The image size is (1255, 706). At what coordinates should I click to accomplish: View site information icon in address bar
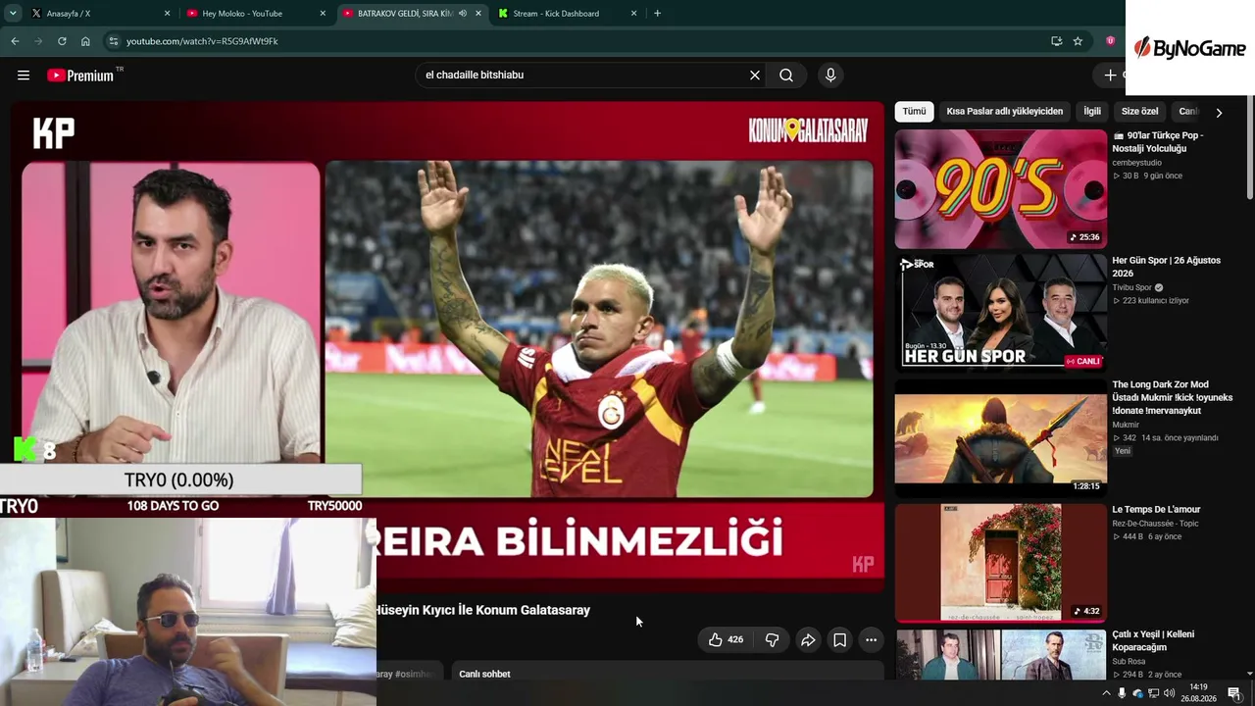point(113,41)
